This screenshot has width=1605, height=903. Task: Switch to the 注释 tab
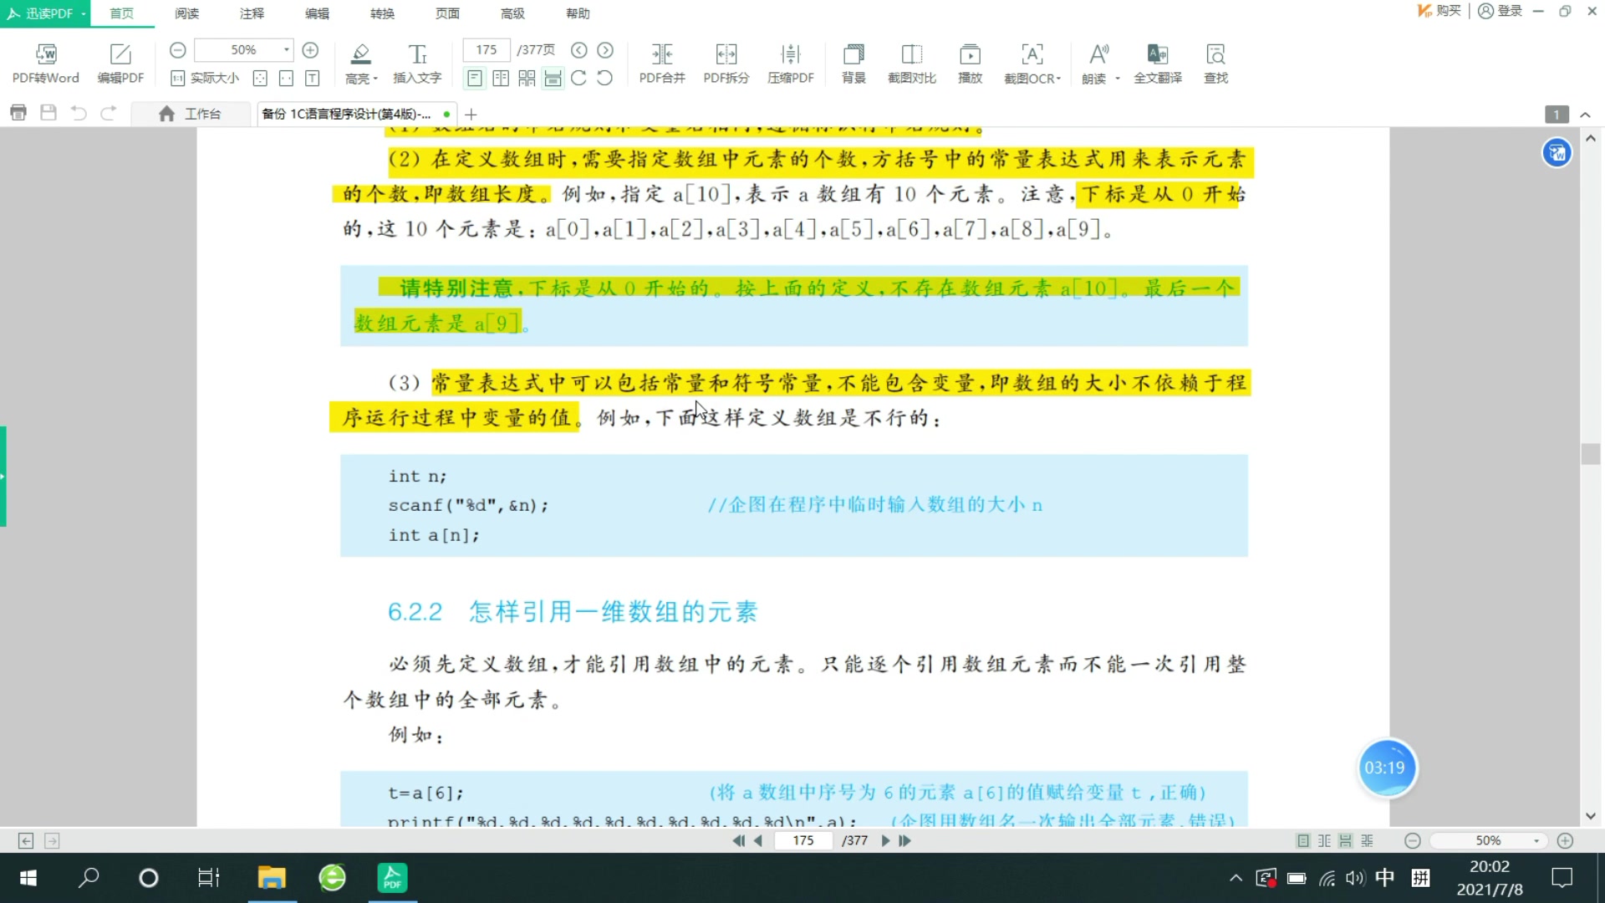click(251, 13)
